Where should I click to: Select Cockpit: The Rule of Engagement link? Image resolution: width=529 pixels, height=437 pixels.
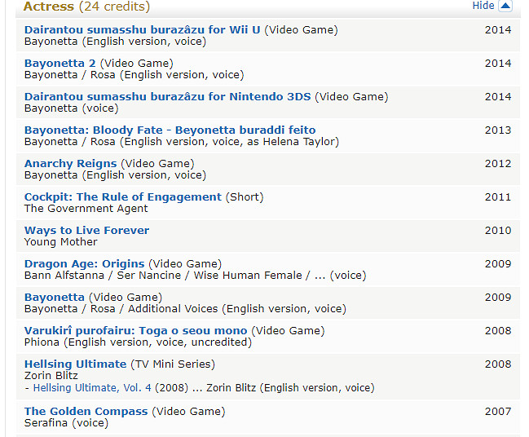click(x=122, y=197)
